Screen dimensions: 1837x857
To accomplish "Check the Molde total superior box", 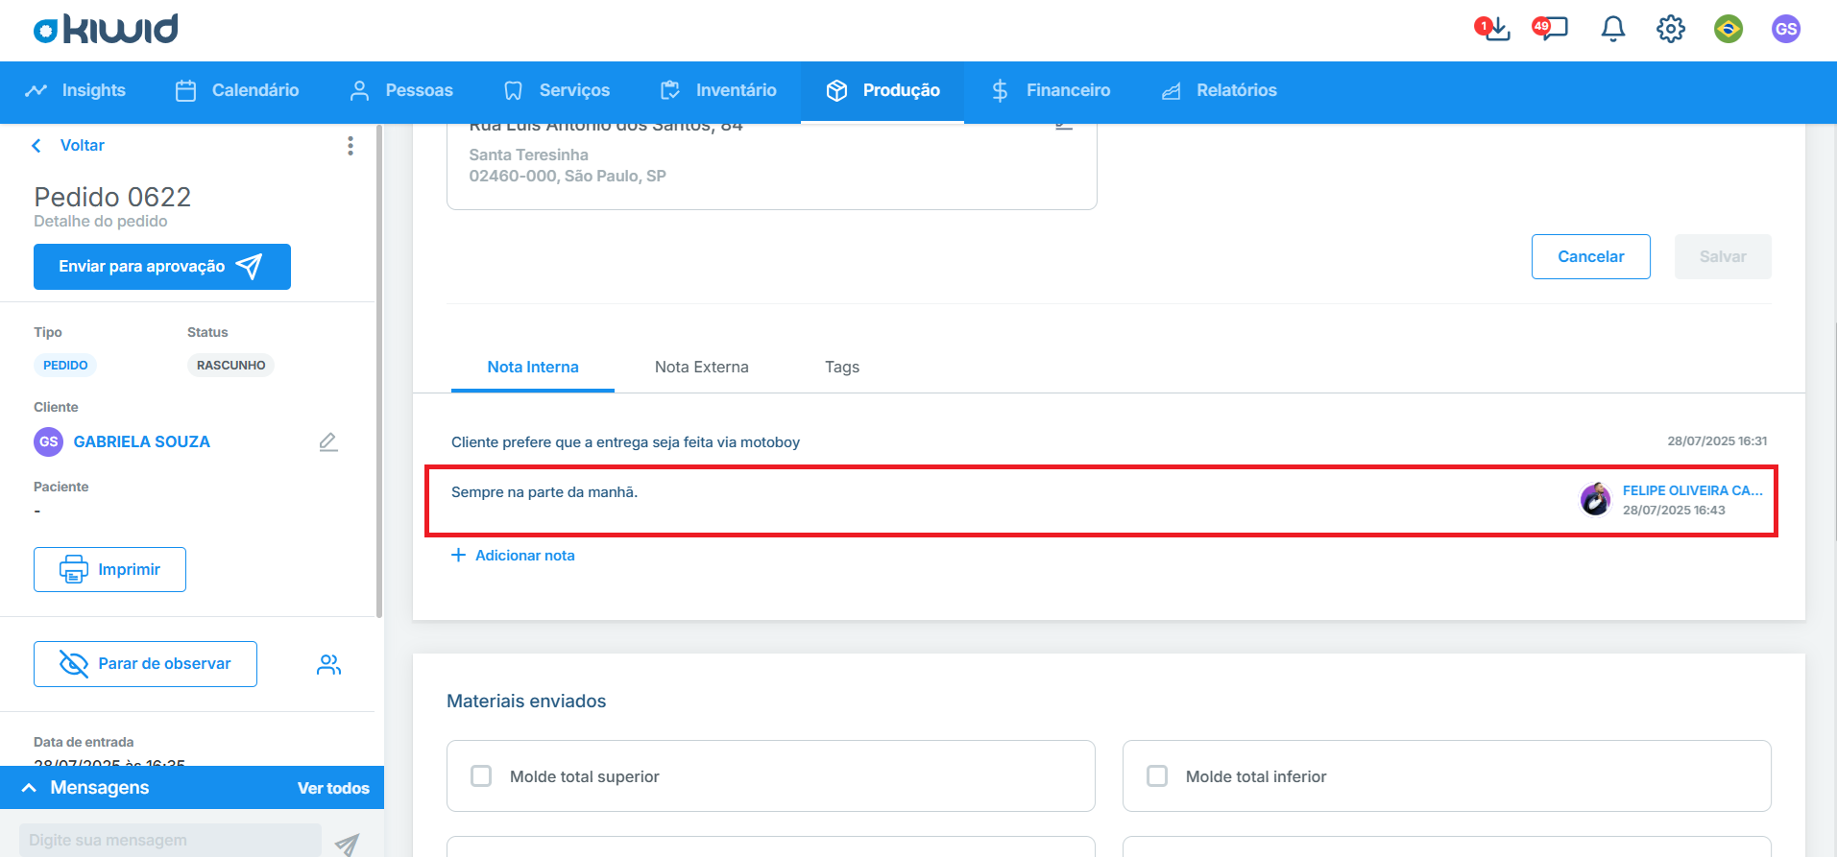I will [481, 775].
